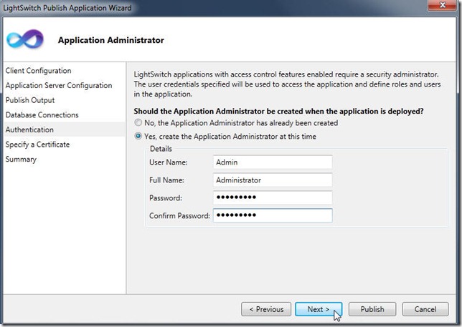Click the 'LightSwitch Publish Application Wizard' title text

coord(67,8)
